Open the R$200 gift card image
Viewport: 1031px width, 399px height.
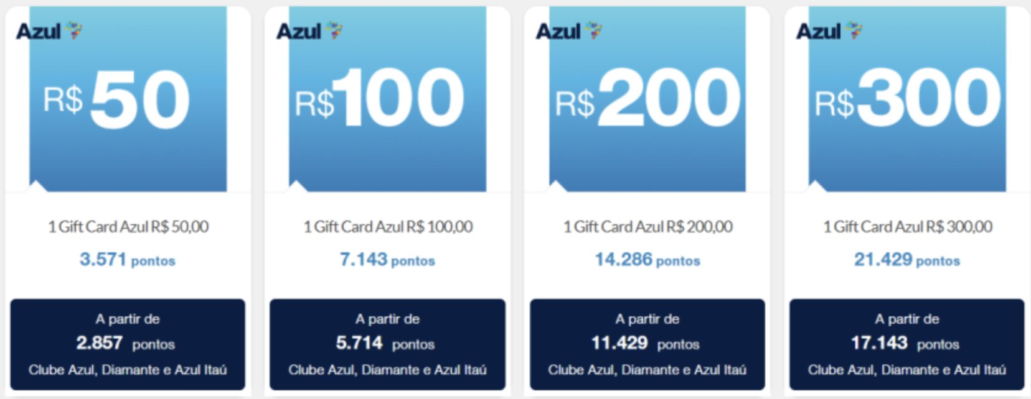pyautogui.click(x=647, y=99)
